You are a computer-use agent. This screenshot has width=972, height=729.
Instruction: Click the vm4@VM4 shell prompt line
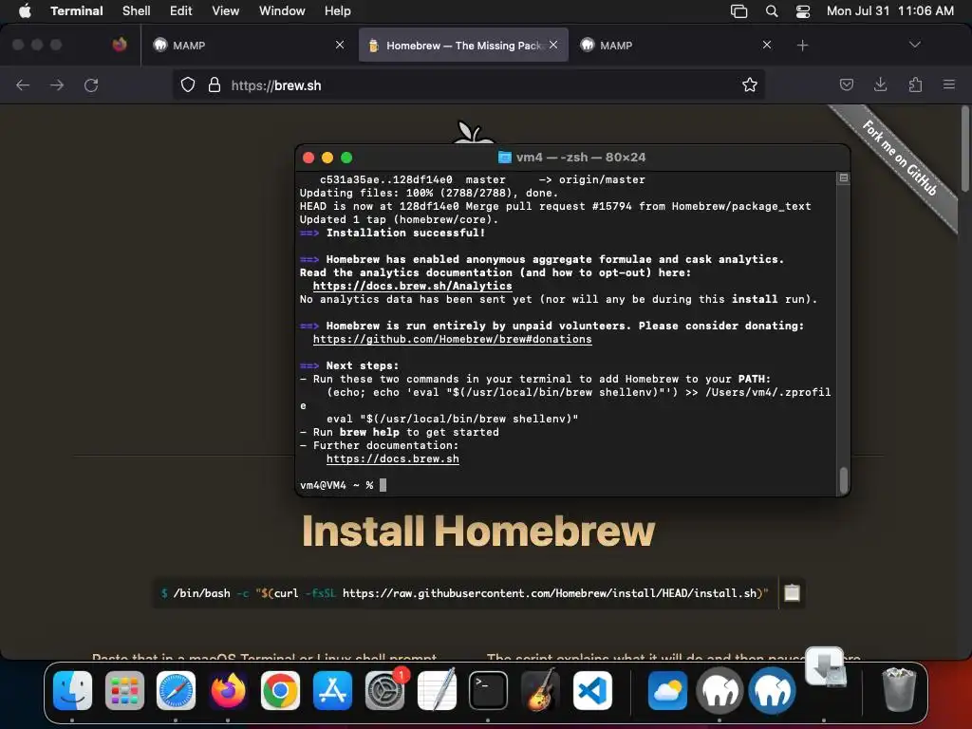342,485
